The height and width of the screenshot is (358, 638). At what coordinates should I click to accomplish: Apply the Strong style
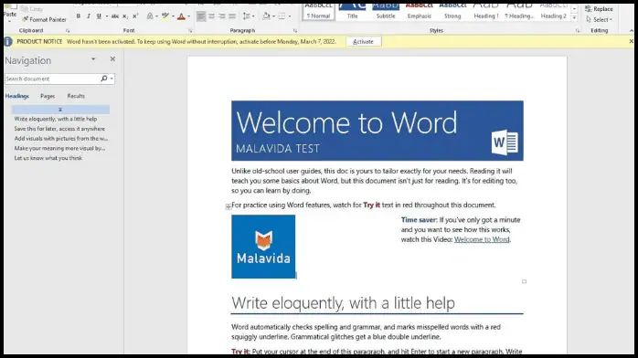(x=452, y=11)
